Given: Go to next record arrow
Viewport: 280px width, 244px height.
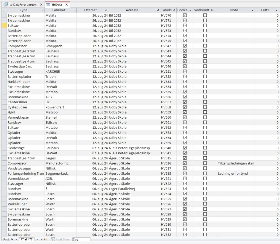Looking at the screenshot, I should pos(37,239).
